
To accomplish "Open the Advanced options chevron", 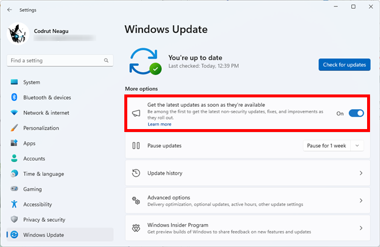I will [x=361, y=201].
